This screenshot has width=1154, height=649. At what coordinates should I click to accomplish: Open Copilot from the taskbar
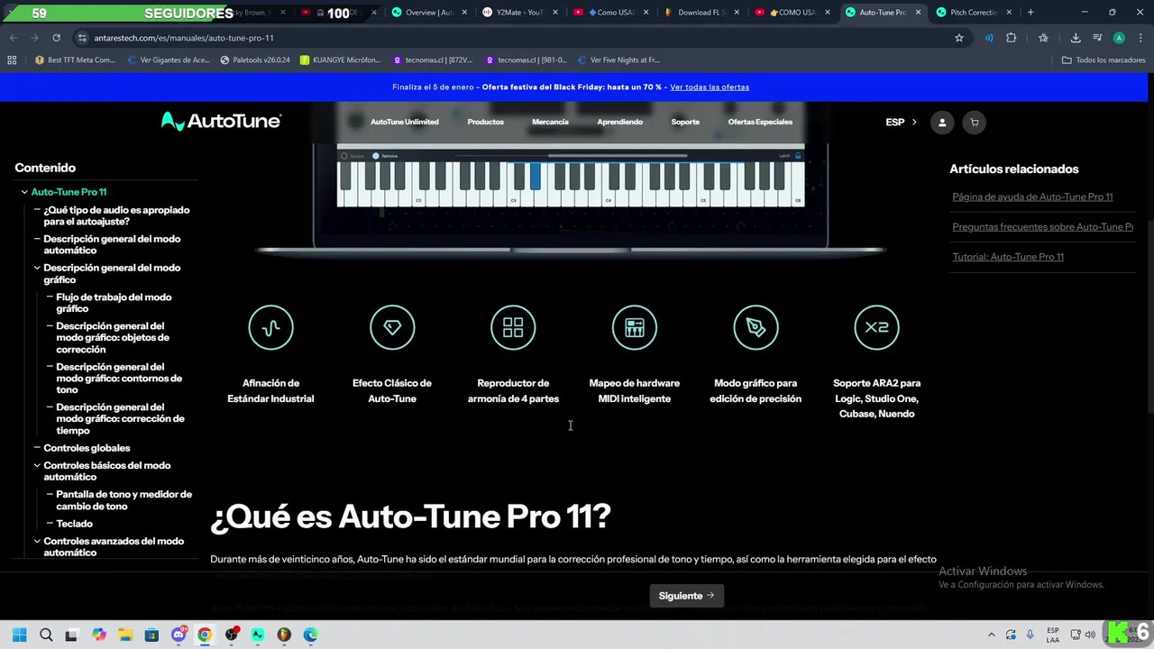tap(99, 635)
